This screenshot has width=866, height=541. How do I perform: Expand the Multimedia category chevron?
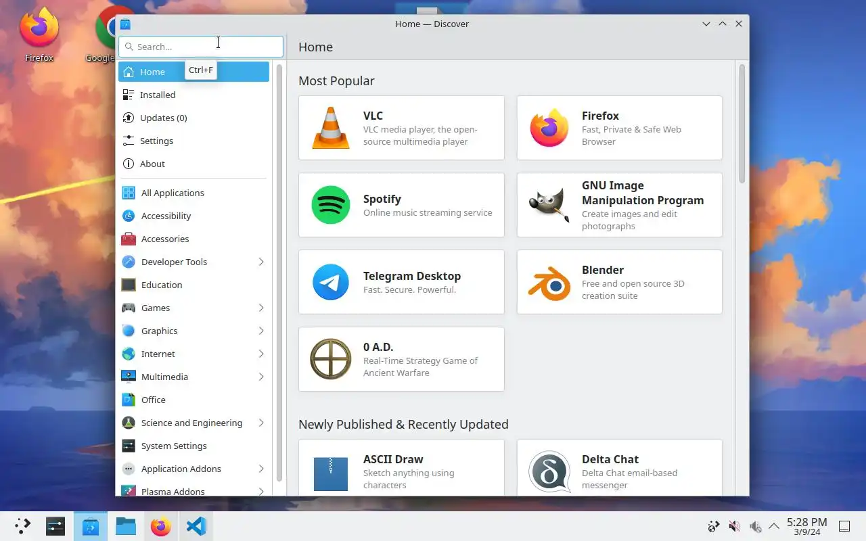261,377
